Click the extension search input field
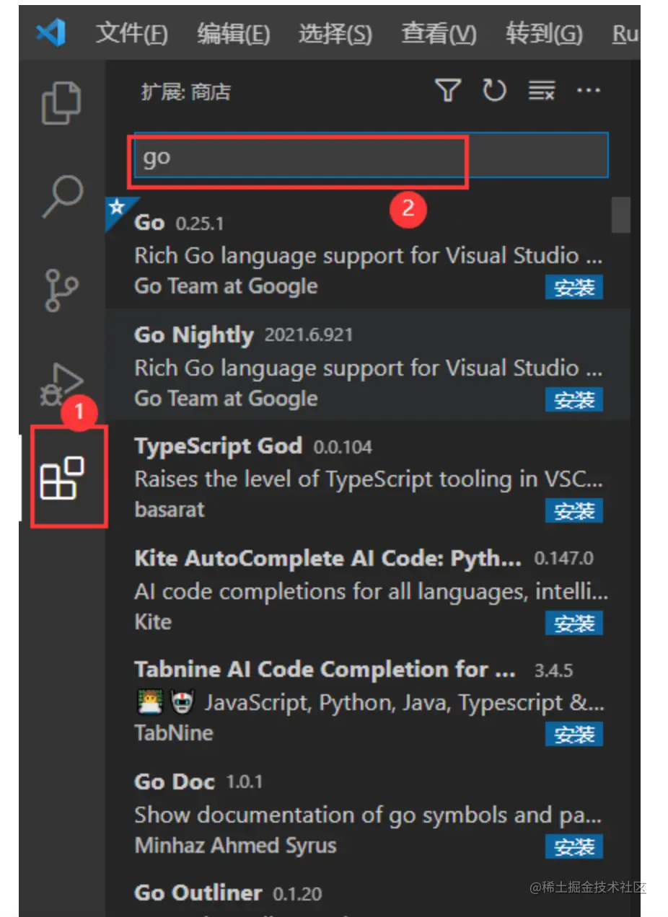 pos(371,156)
